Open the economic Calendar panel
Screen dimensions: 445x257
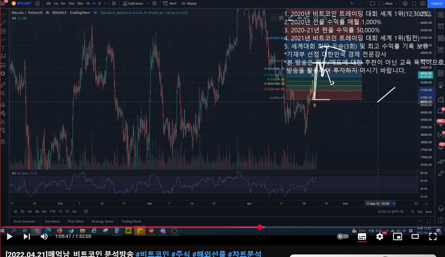[x=441, y=73]
